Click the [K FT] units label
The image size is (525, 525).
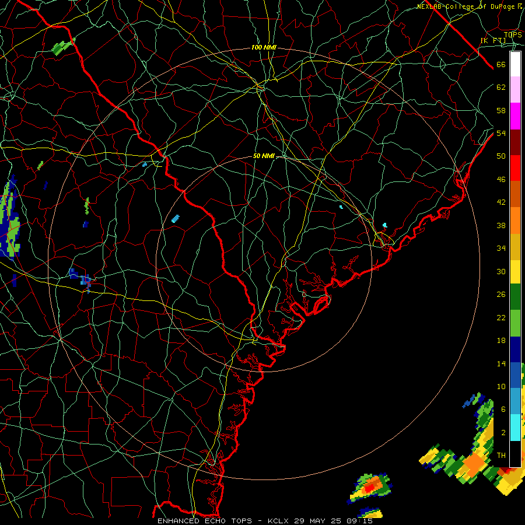click(493, 41)
